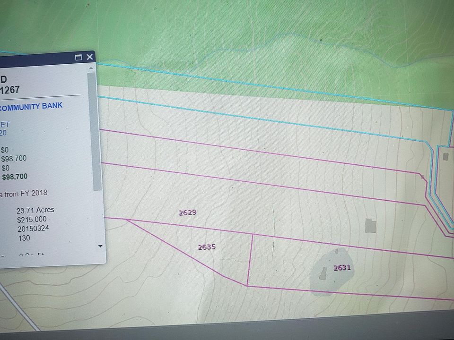Screen dimensions: 454x340
Task: Click the $215,000 sale price value
Action: 32,220
